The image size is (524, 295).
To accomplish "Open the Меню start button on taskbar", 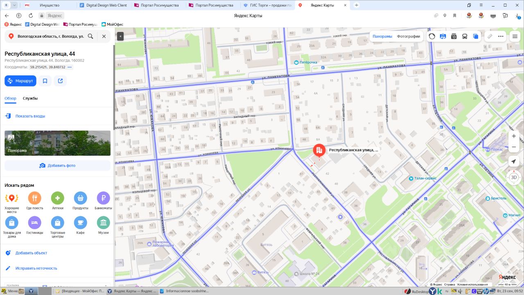I will point(9,291).
